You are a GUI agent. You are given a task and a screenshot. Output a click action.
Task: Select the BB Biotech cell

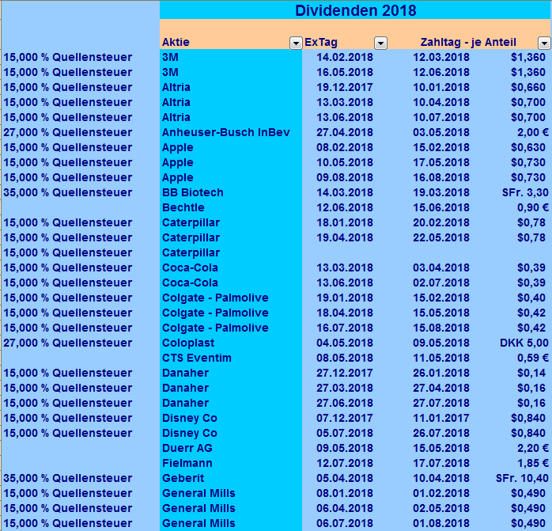pos(231,192)
